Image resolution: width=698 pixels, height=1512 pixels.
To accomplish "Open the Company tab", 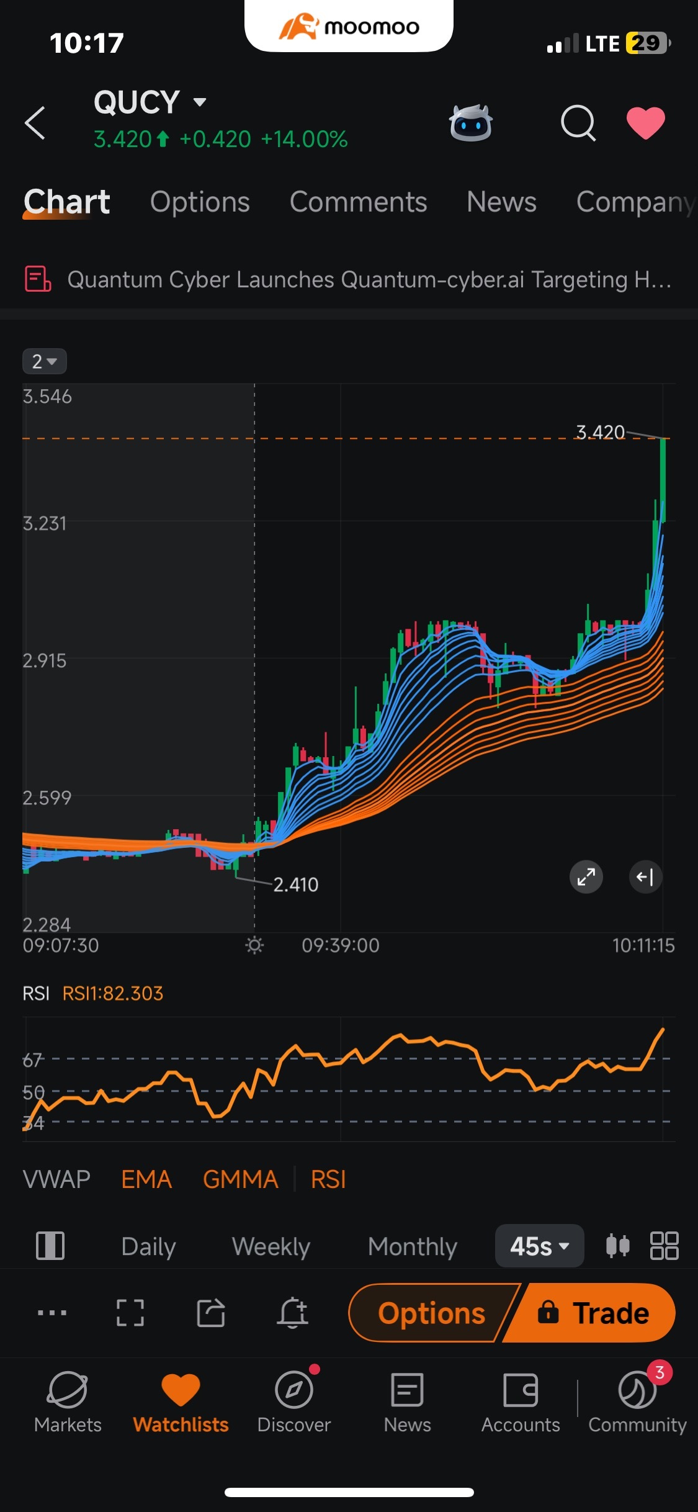I will pos(636,202).
